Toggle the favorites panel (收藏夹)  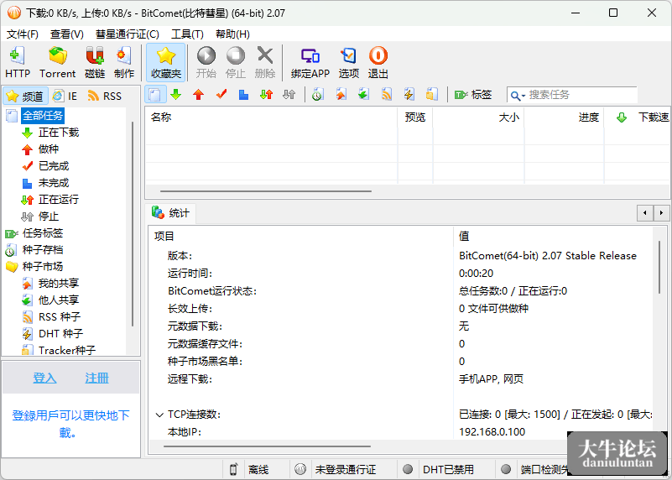(166, 63)
